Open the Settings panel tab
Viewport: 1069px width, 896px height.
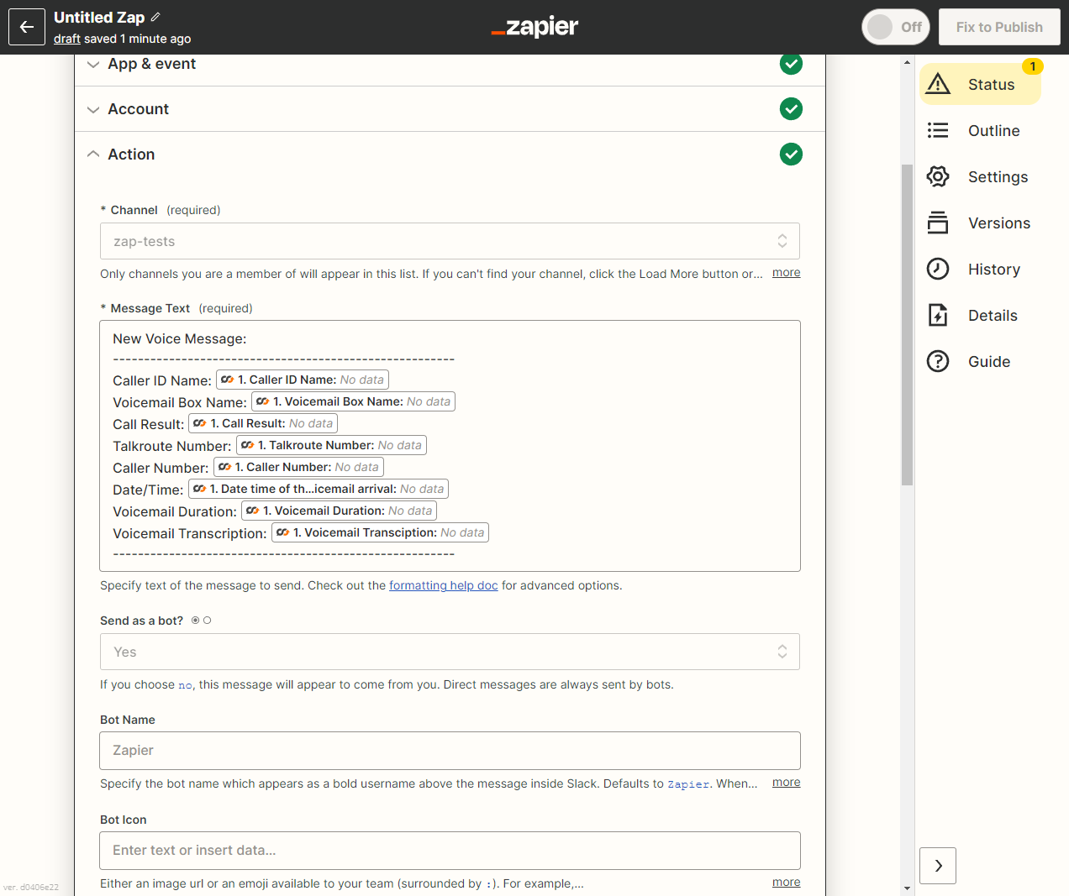[980, 176]
